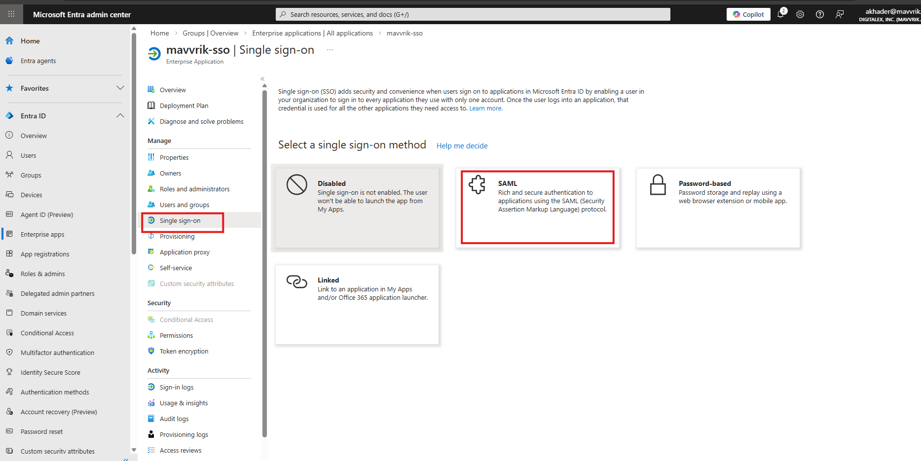Click the feedback person icon
Viewport: 921px width, 461px height.
coord(840,14)
